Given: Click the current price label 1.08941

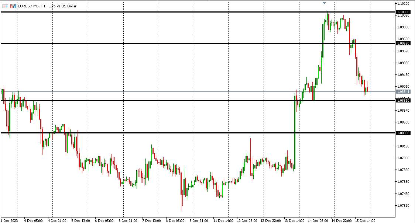Looking at the screenshot, I should (403, 91).
